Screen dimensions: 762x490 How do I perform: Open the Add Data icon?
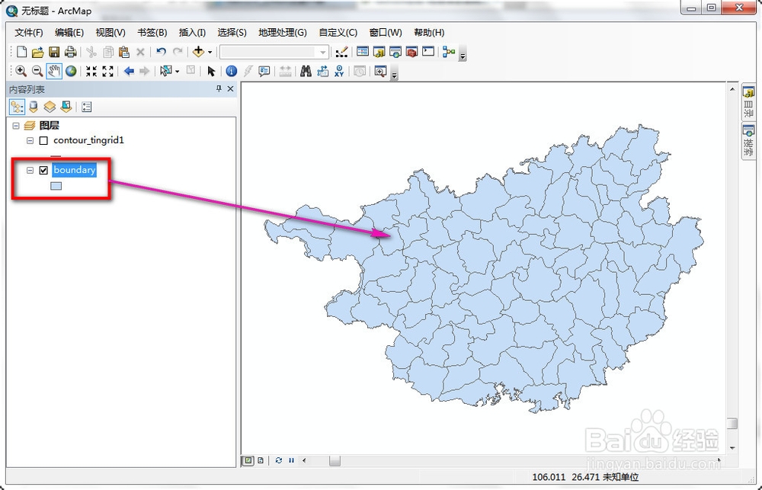click(x=198, y=51)
